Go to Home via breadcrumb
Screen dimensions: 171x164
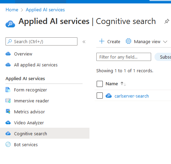click(x=12, y=10)
